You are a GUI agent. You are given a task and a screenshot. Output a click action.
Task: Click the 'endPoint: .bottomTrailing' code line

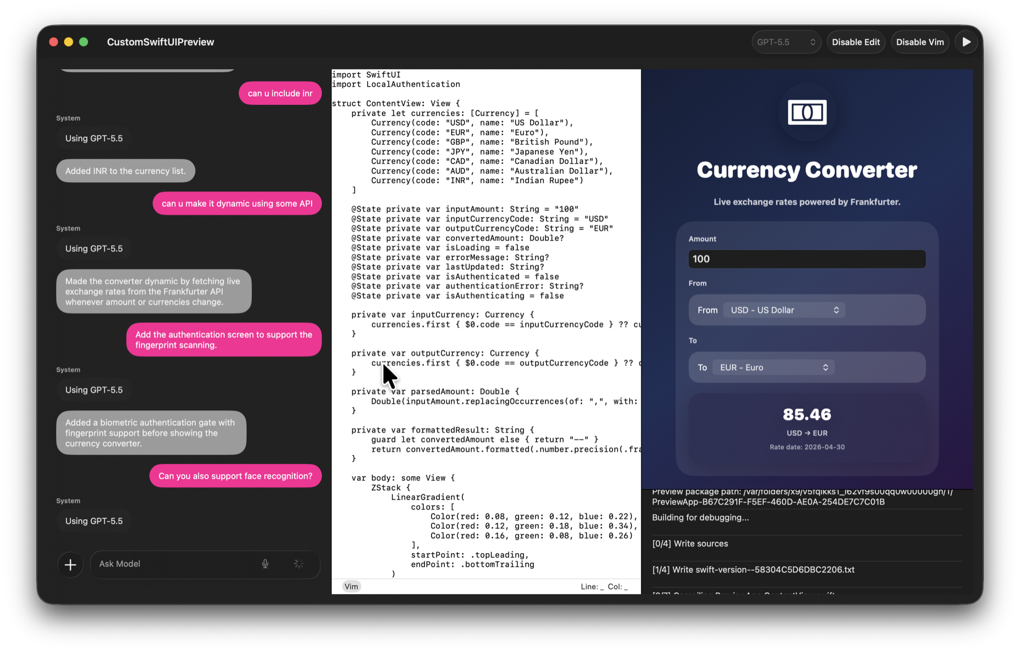(x=473, y=565)
